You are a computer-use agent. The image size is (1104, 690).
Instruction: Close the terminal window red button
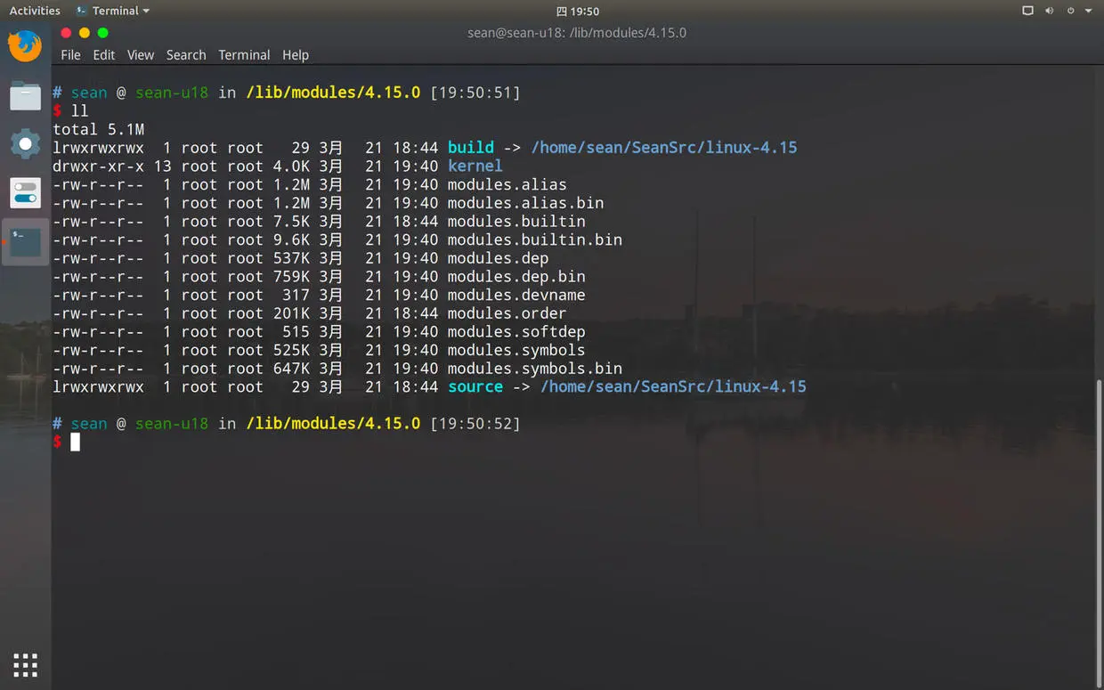point(66,33)
